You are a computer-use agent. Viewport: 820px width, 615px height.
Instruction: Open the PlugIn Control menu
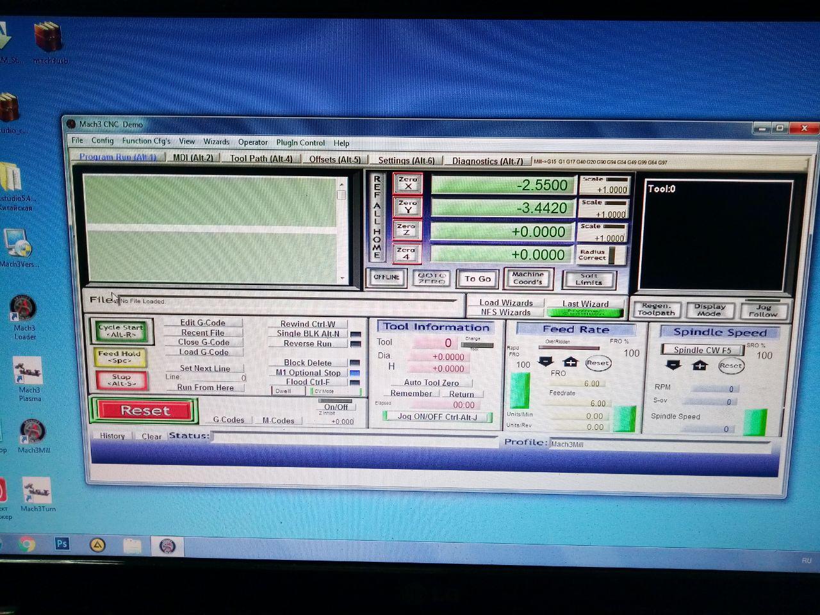point(300,142)
